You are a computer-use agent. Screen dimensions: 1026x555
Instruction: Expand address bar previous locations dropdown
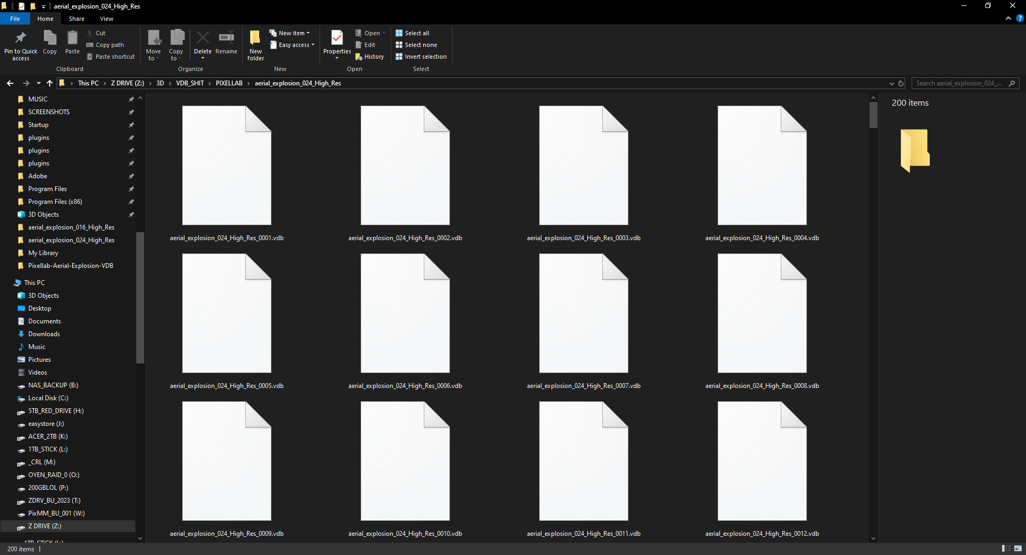point(891,83)
